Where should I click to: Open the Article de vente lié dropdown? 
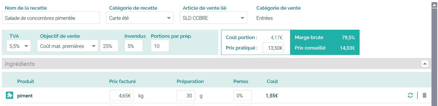(213, 18)
